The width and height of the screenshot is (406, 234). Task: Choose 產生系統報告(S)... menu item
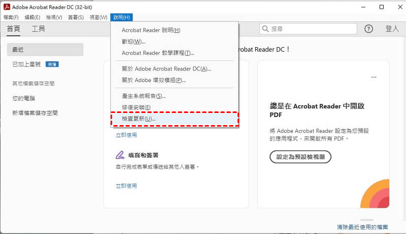(175, 96)
